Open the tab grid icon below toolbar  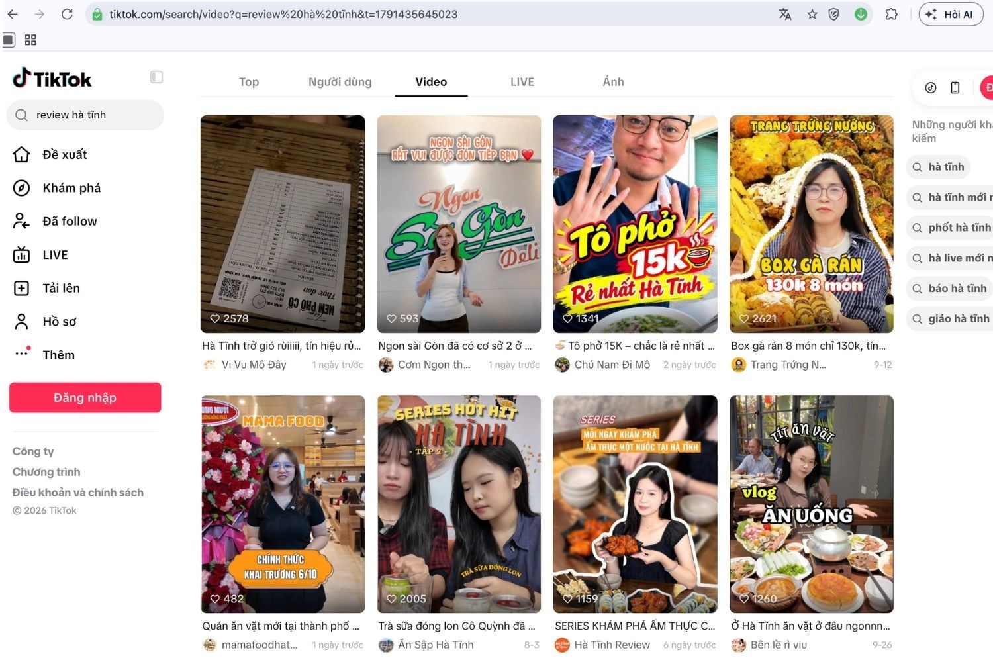click(x=30, y=40)
